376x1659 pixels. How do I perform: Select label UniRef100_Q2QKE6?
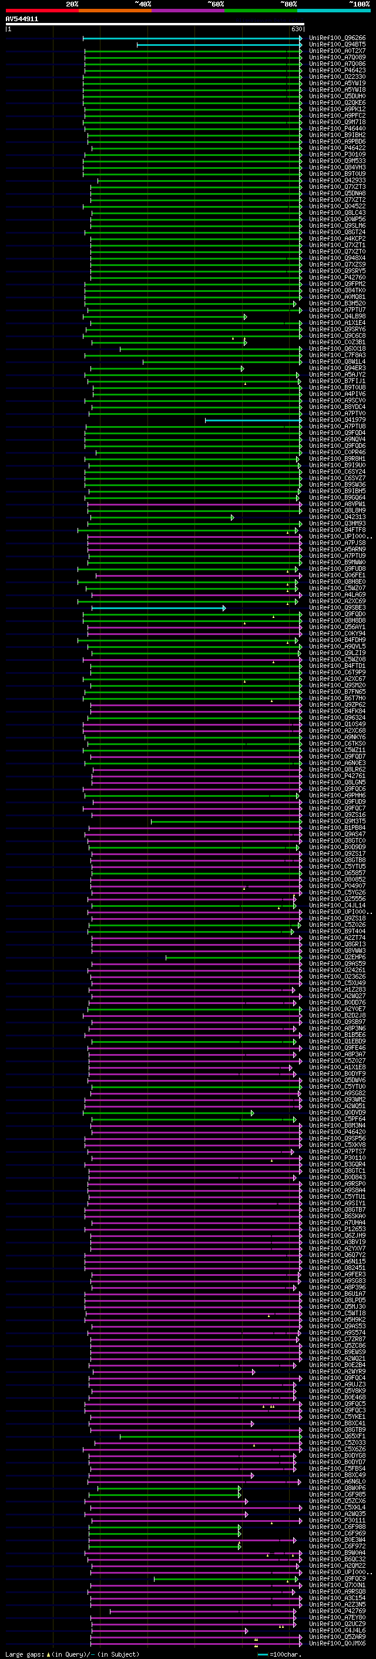point(337,102)
